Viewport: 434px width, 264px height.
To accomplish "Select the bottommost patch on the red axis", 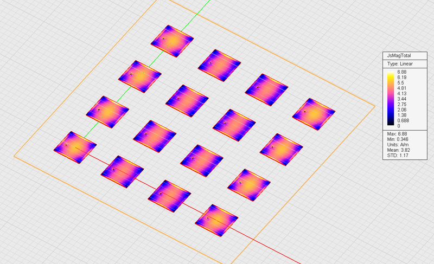I will pyautogui.click(x=216, y=221).
